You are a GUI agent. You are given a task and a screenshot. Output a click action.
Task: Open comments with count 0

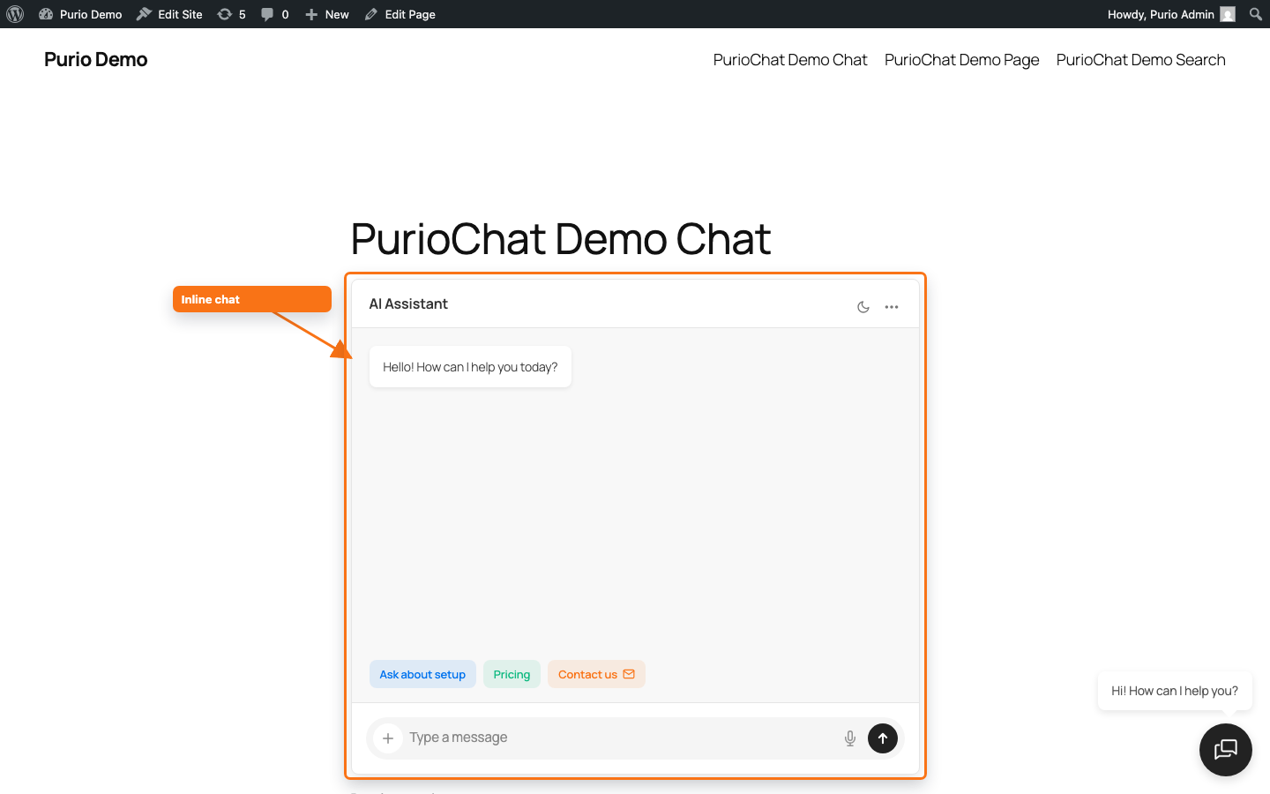(274, 14)
